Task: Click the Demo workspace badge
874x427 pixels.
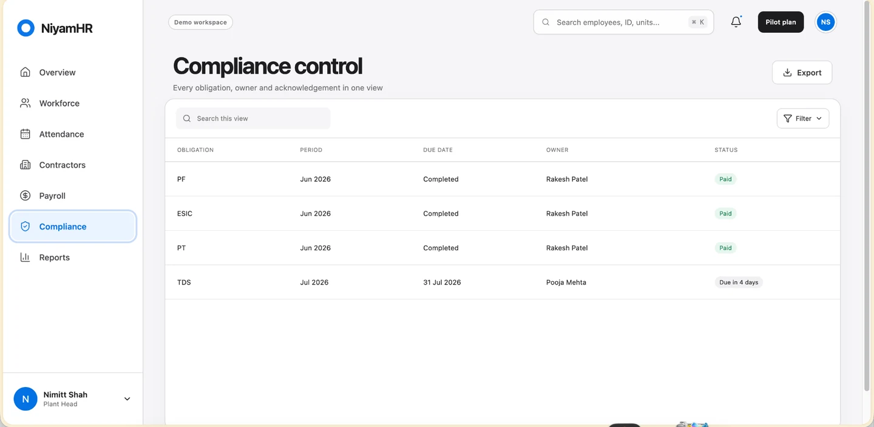Action: [200, 22]
